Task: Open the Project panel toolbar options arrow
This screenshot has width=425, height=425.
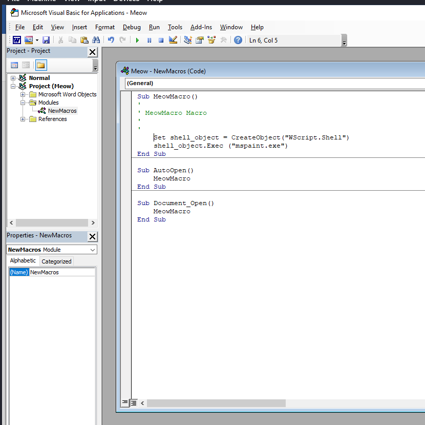Action: (95, 66)
